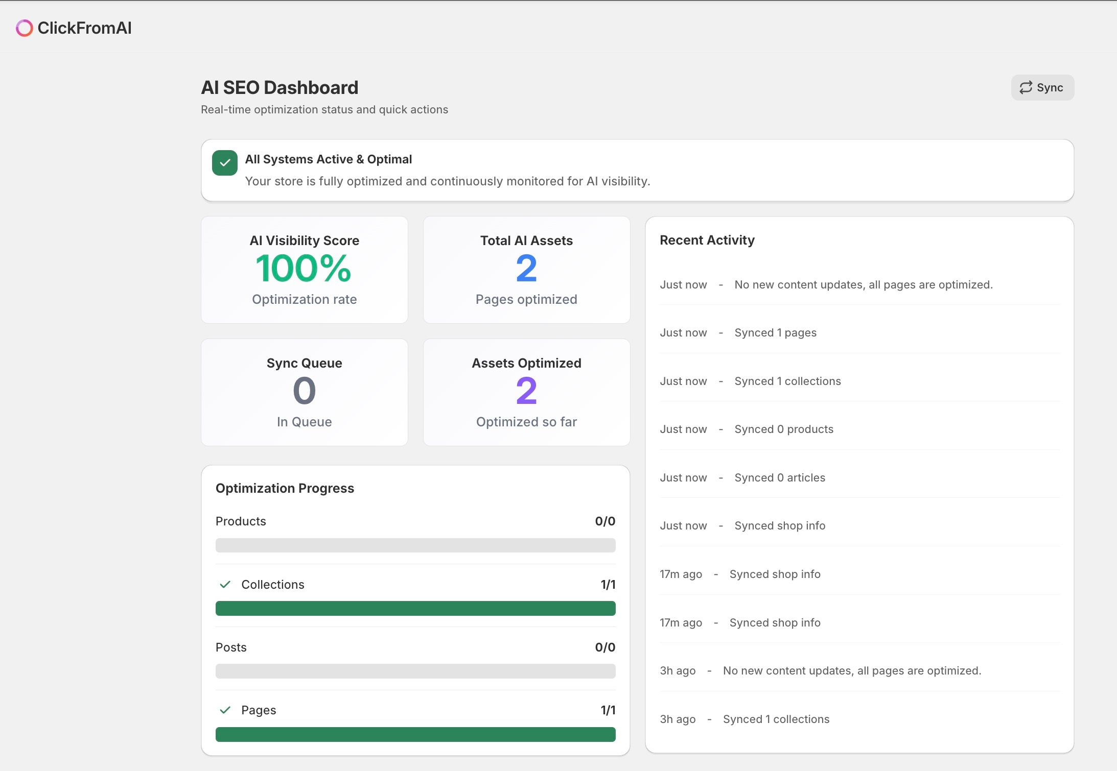This screenshot has height=771, width=1117.
Task: Click the 100% optimization rate value
Action: [x=304, y=269]
